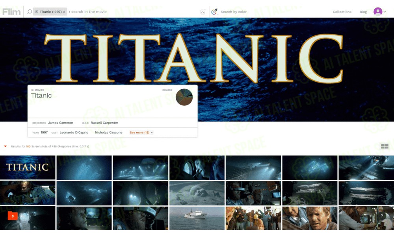Open the image upload search icon
The width and height of the screenshot is (394, 236).
click(203, 12)
